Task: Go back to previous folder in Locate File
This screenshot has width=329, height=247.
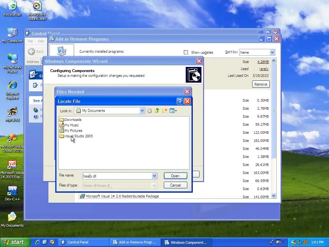Action: pos(149,111)
